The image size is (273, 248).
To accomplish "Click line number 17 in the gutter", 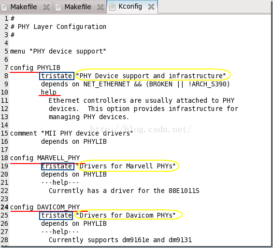I will pyautogui.click(x=4, y=150).
